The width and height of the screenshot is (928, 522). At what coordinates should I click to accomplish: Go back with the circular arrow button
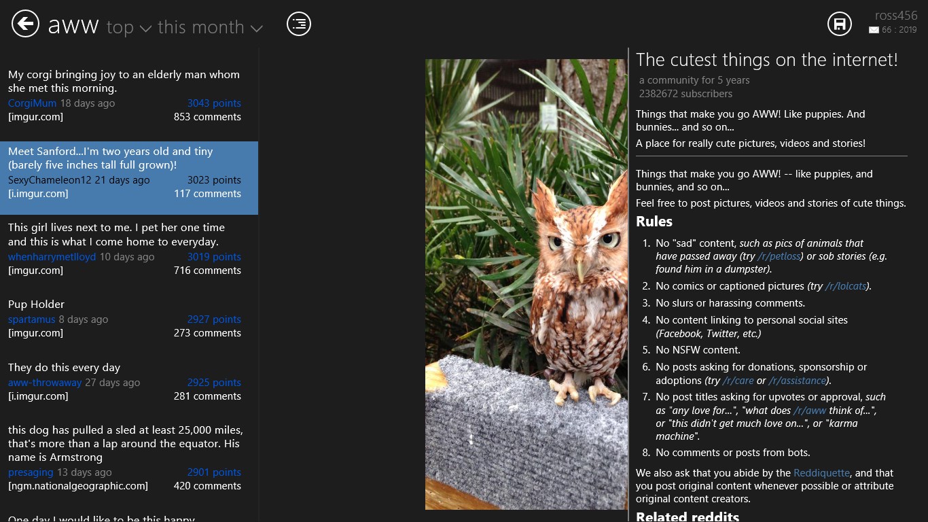click(25, 24)
